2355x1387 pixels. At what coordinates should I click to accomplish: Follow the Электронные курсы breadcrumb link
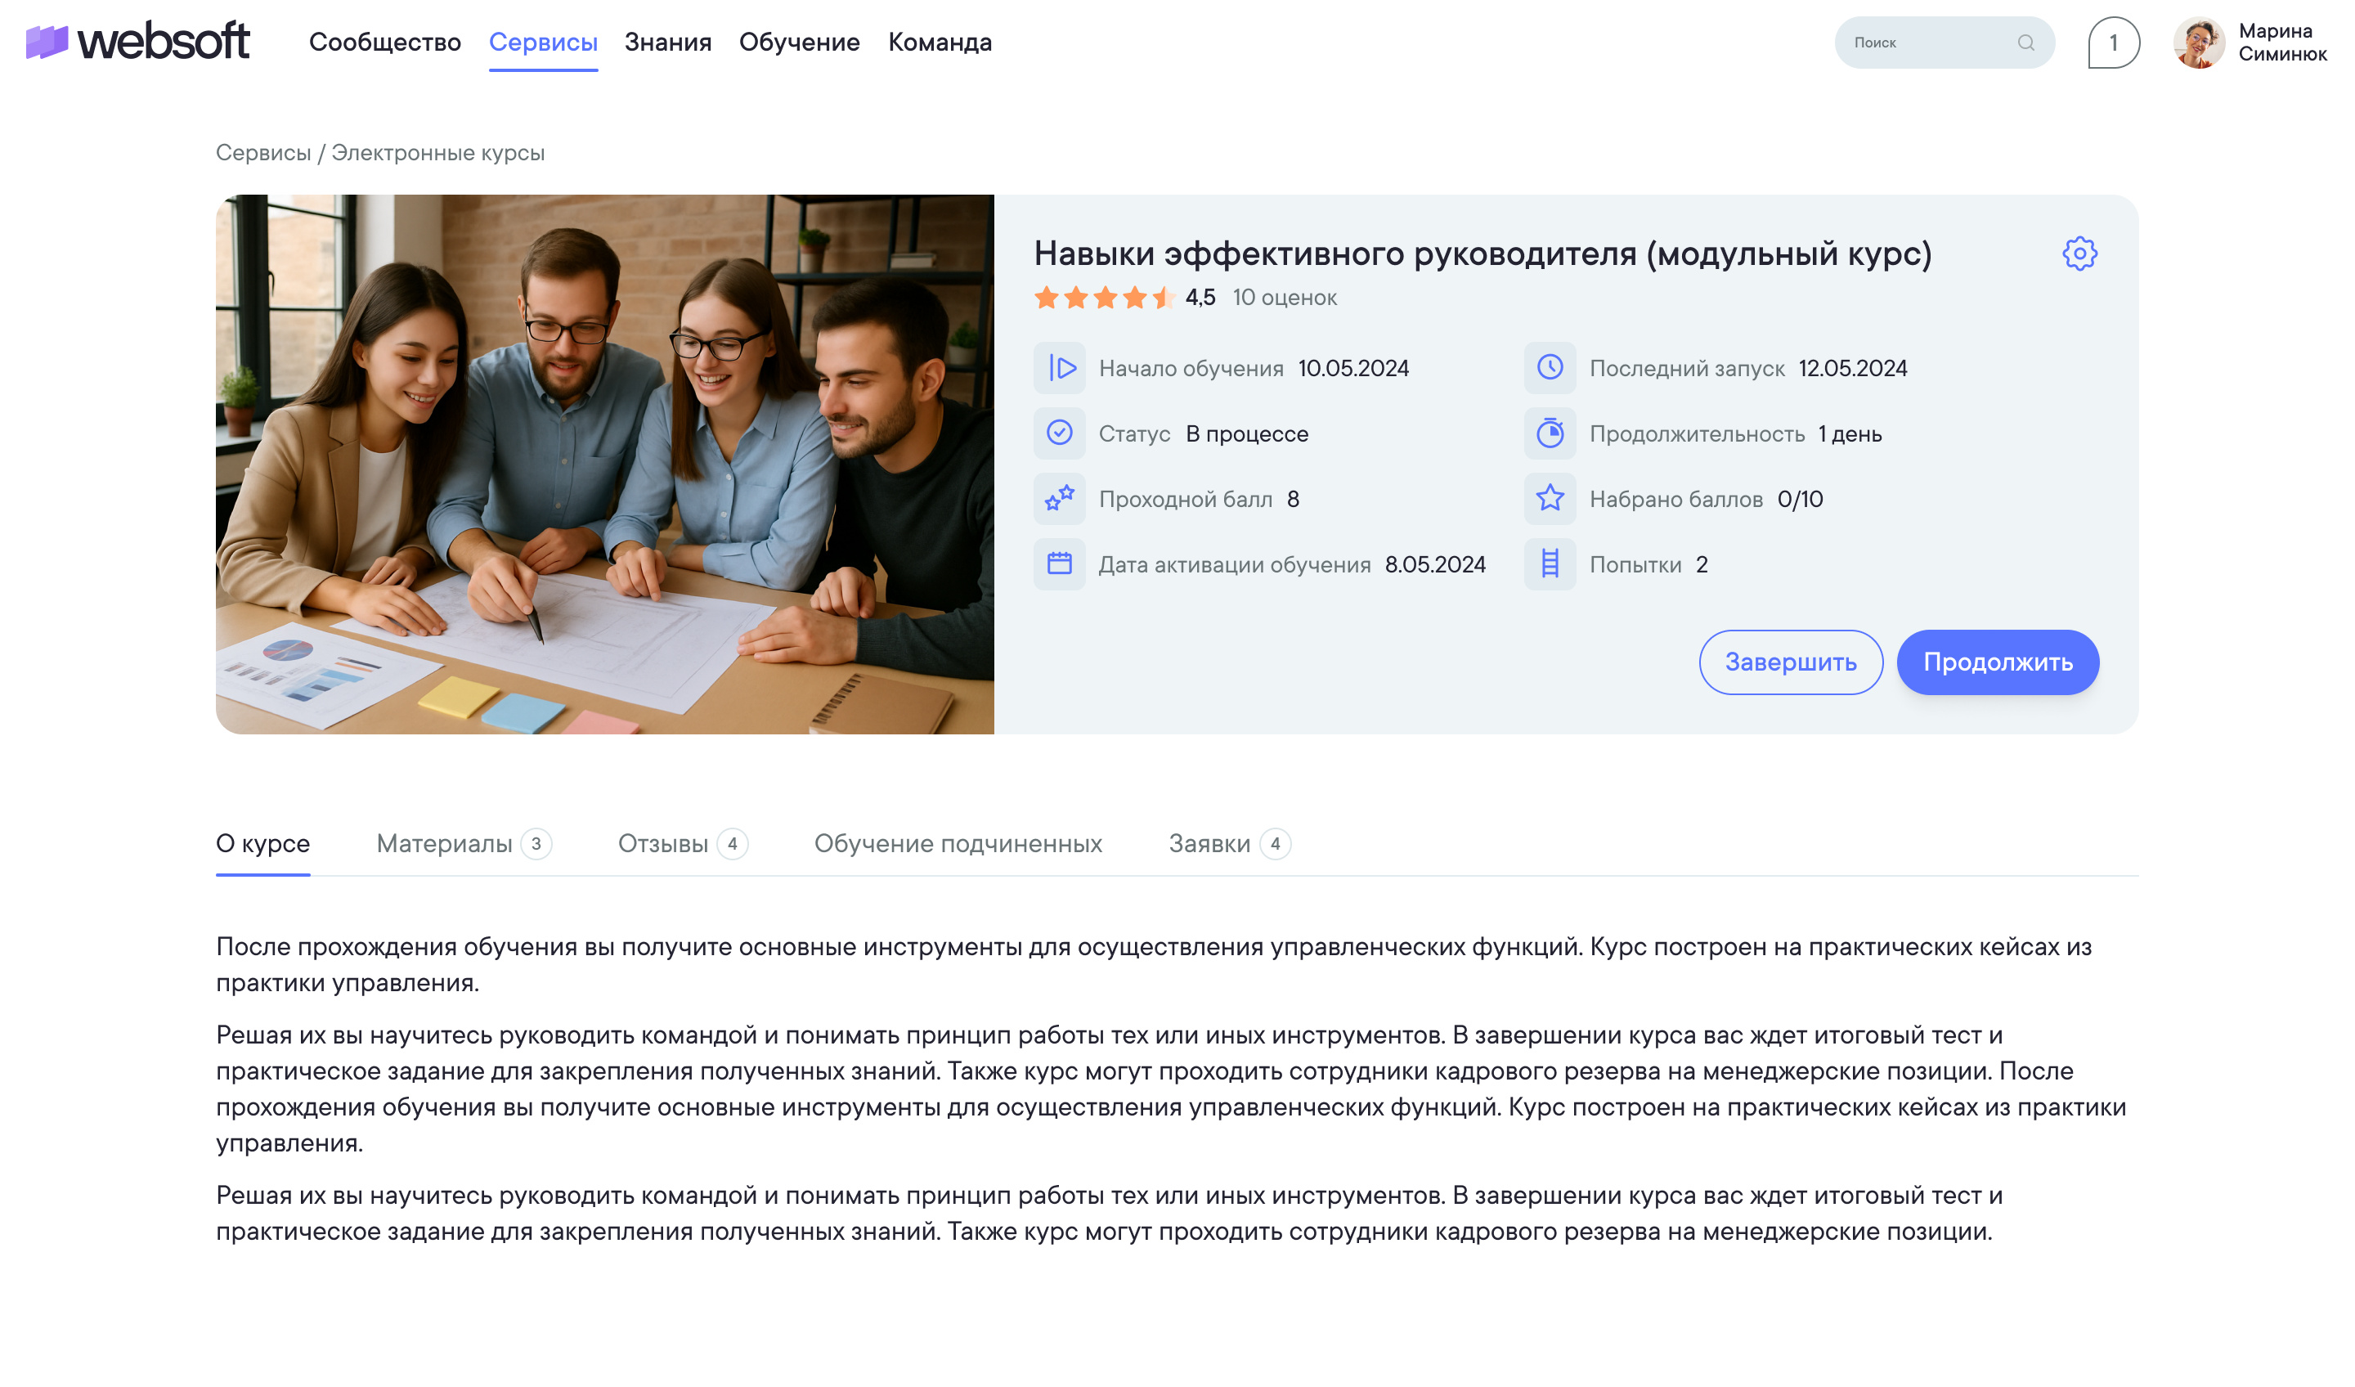pyautogui.click(x=438, y=152)
